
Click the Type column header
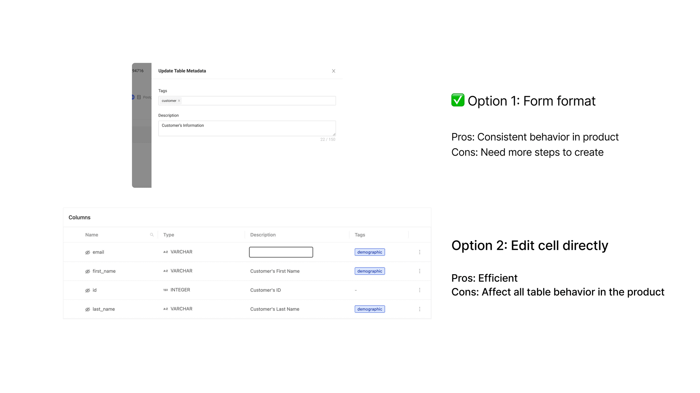169,235
